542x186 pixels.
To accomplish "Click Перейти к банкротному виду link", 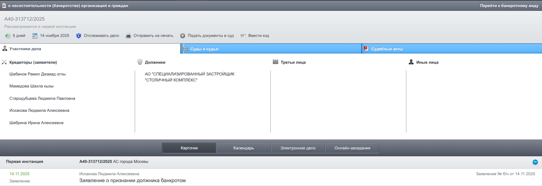I will pos(509,5).
